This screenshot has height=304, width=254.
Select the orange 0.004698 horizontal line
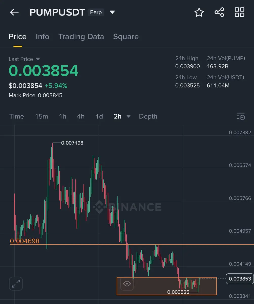tap(132, 244)
